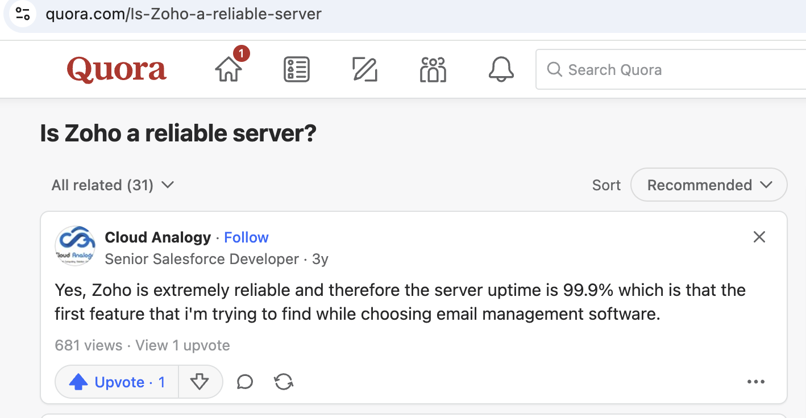Open the Home feed icon
The width and height of the screenshot is (806, 418).
[x=228, y=69]
